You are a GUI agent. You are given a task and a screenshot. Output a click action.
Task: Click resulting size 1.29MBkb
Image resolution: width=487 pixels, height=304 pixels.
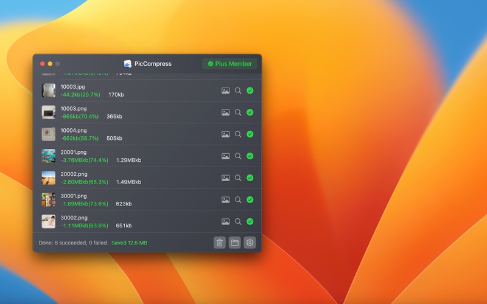click(128, 160)
